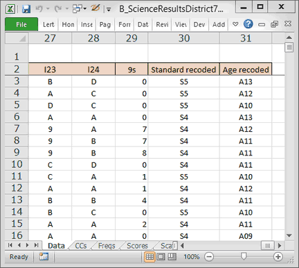
Task: Expand the Customize Quick Access Toolbar dropdown
Action: (x=109, y=10)
